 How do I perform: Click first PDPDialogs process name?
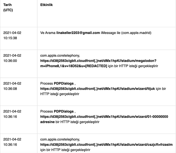64,84
